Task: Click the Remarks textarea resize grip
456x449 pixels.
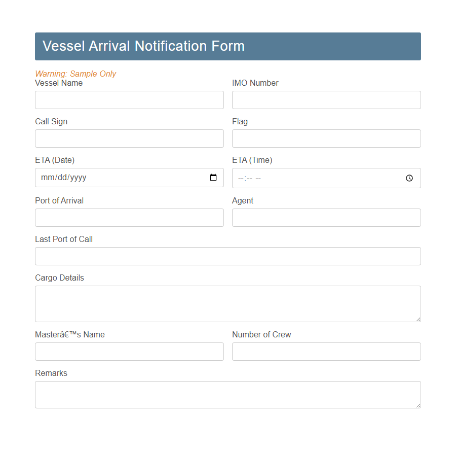Action: (418, 405)
